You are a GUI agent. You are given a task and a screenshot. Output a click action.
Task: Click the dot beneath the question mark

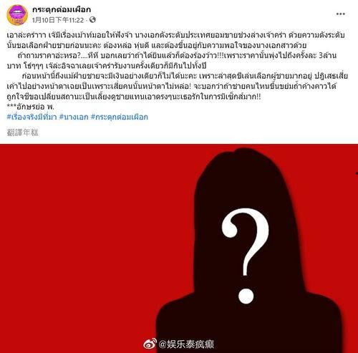246,296
